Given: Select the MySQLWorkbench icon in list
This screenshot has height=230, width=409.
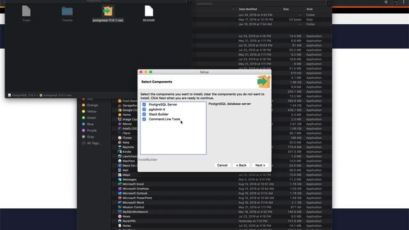Looking at the screenshot, I should click(120, 211).
